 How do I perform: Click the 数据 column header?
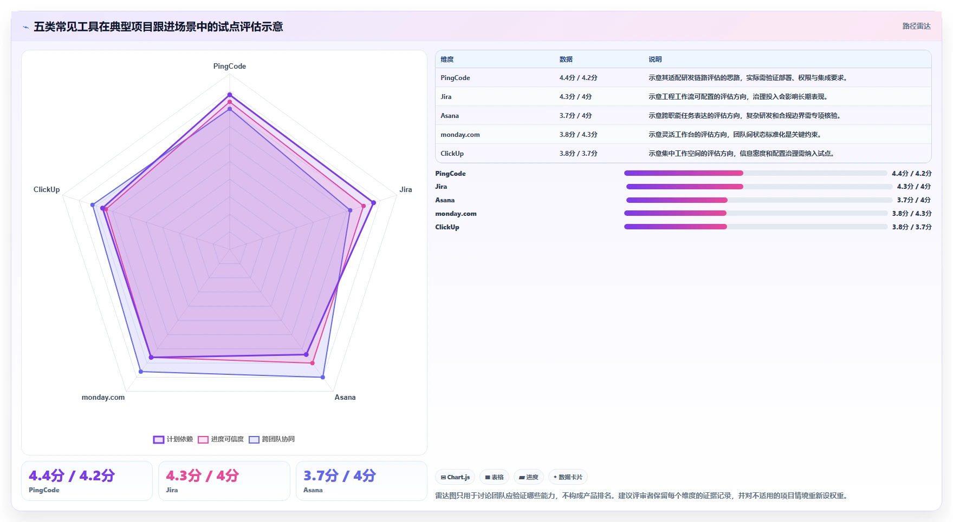566,60
